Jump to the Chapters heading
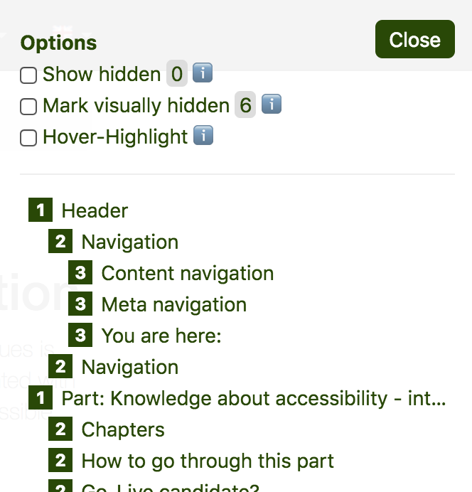This screenshot has height=492, width=472. (x=123, y=430)
